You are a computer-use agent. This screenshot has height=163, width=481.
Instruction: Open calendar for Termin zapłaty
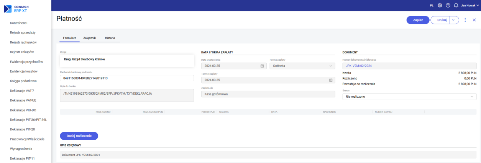point(331,80)
